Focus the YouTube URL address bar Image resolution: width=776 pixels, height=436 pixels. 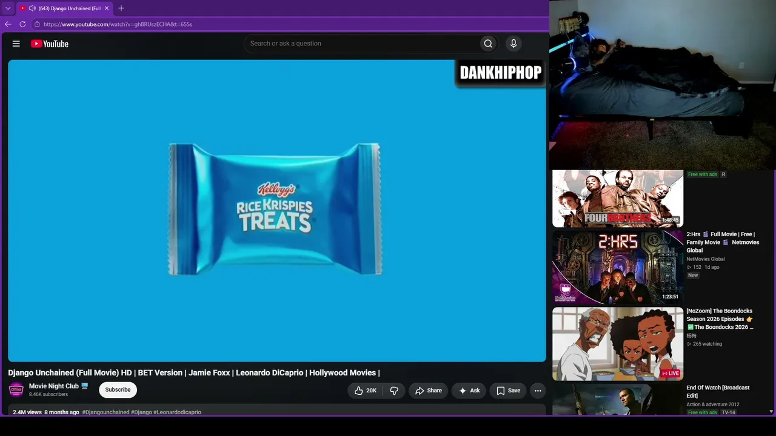[x=291, y=24]
